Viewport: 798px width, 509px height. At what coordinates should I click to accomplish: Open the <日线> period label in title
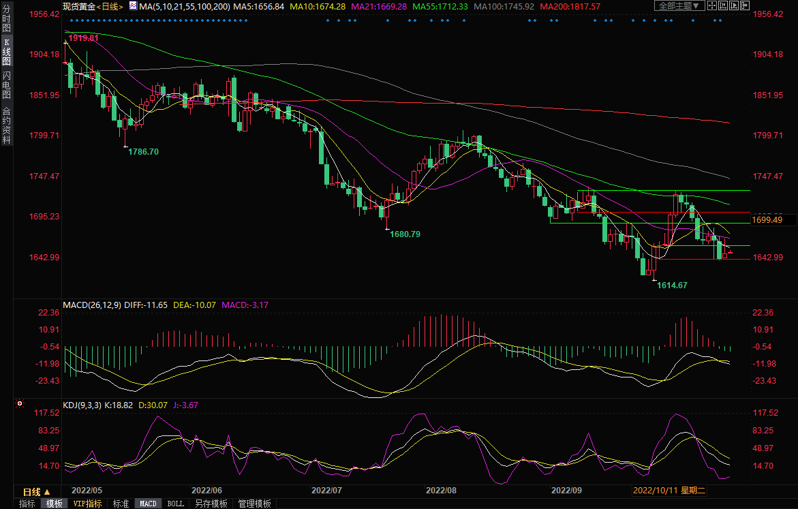(x=110, y=6)
